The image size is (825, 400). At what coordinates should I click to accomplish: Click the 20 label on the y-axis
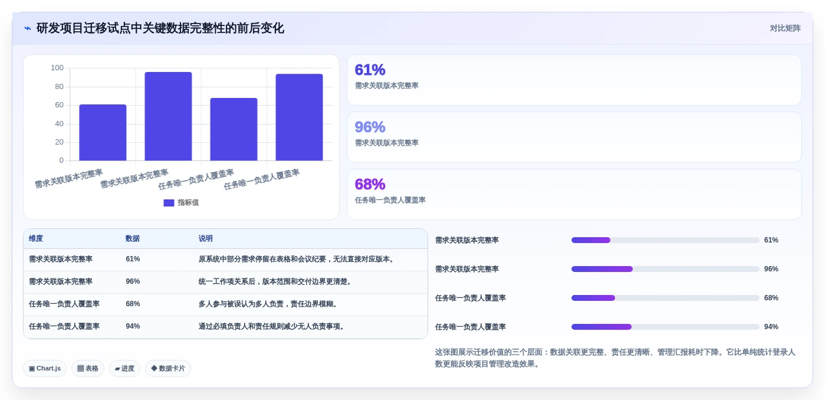coord(59,142)
